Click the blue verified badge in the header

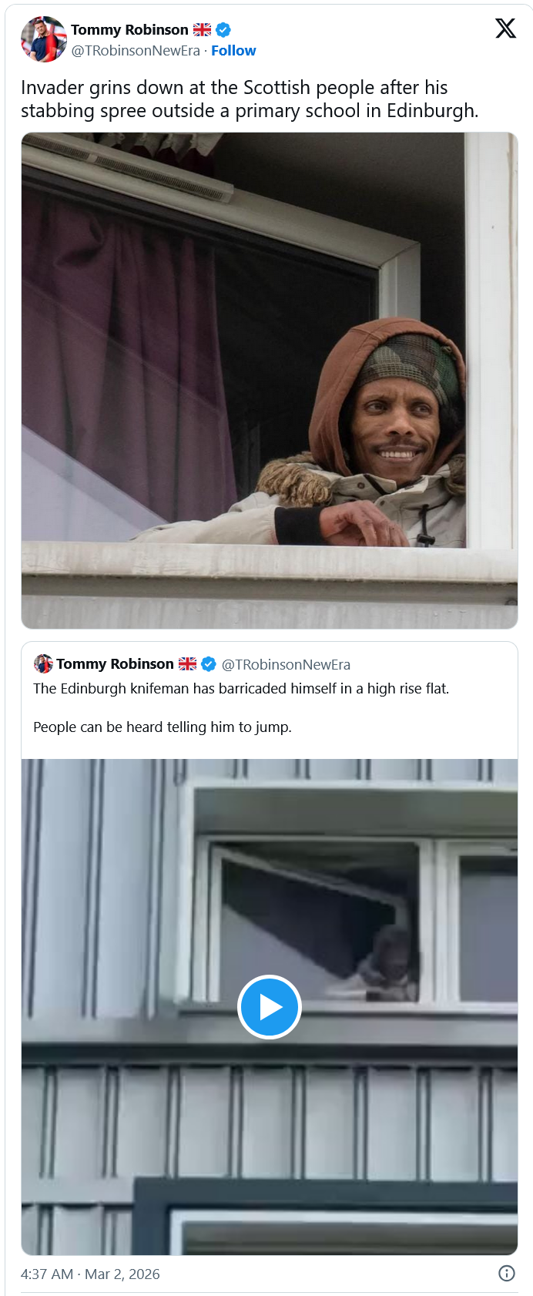tap(223, 30)
